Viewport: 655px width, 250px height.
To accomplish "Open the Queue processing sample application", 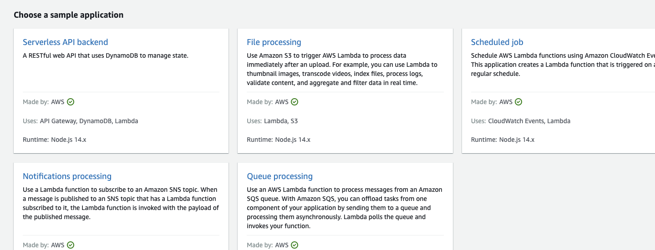I will coord(279,176).
